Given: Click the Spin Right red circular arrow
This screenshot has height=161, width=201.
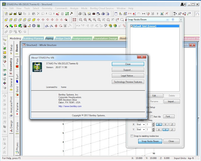Looking at the screenshot, I should [62, 20].
